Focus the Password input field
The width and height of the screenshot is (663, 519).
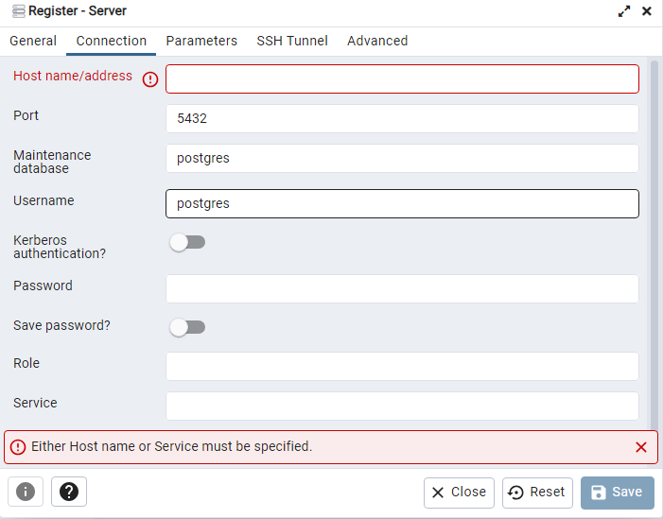tap(402, 288)
